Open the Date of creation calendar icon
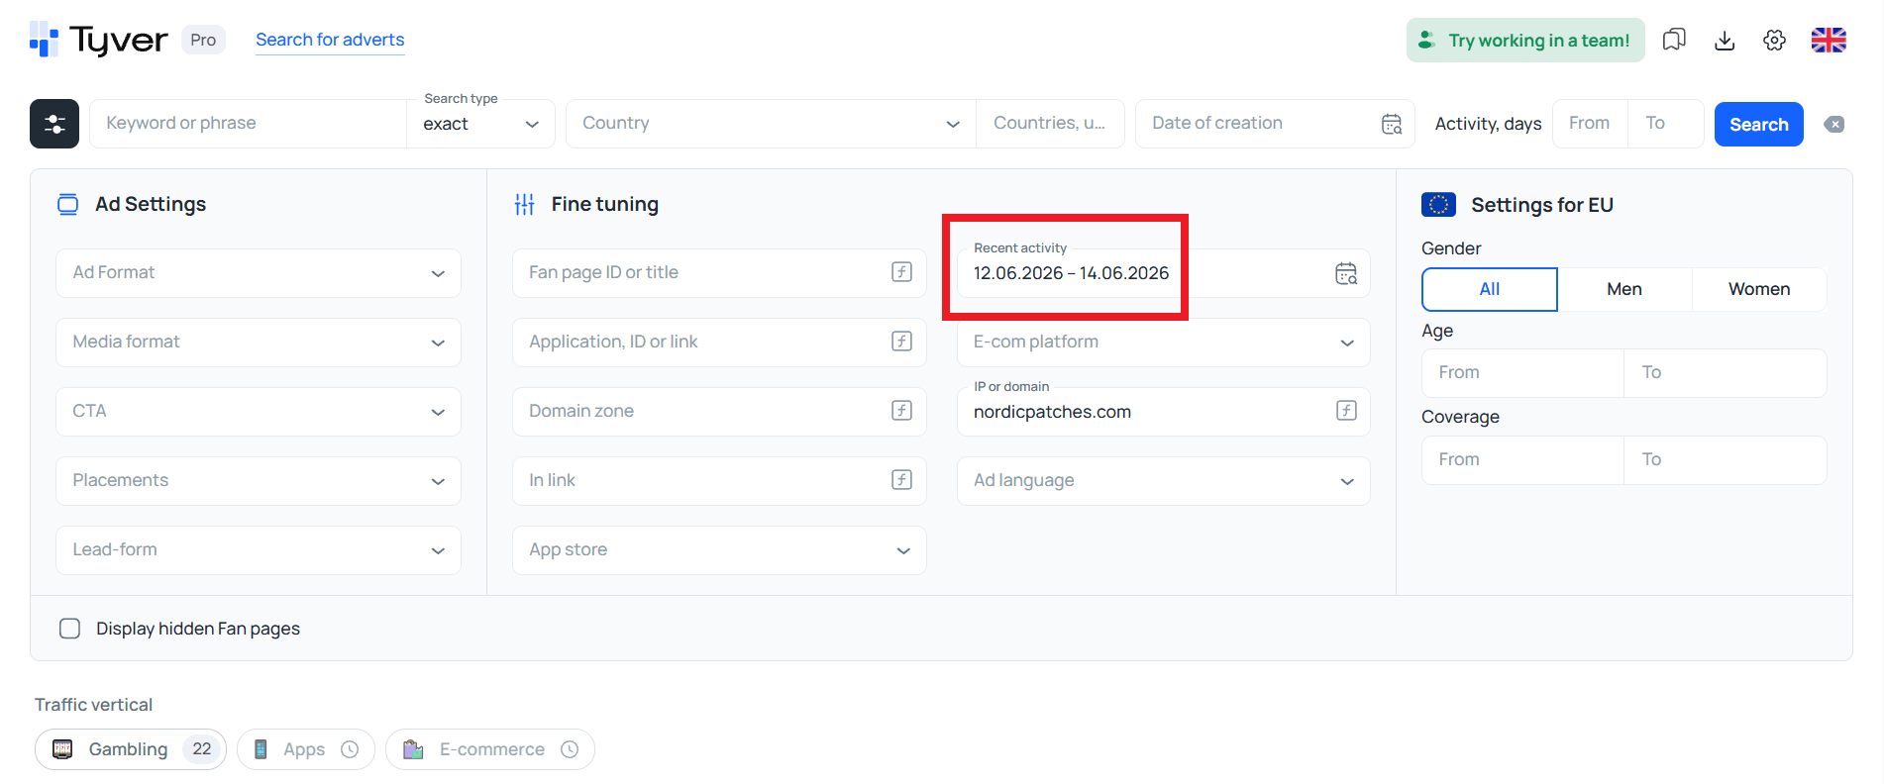The height and width of the screenshot is (784, 1884). coord(1392,124)
